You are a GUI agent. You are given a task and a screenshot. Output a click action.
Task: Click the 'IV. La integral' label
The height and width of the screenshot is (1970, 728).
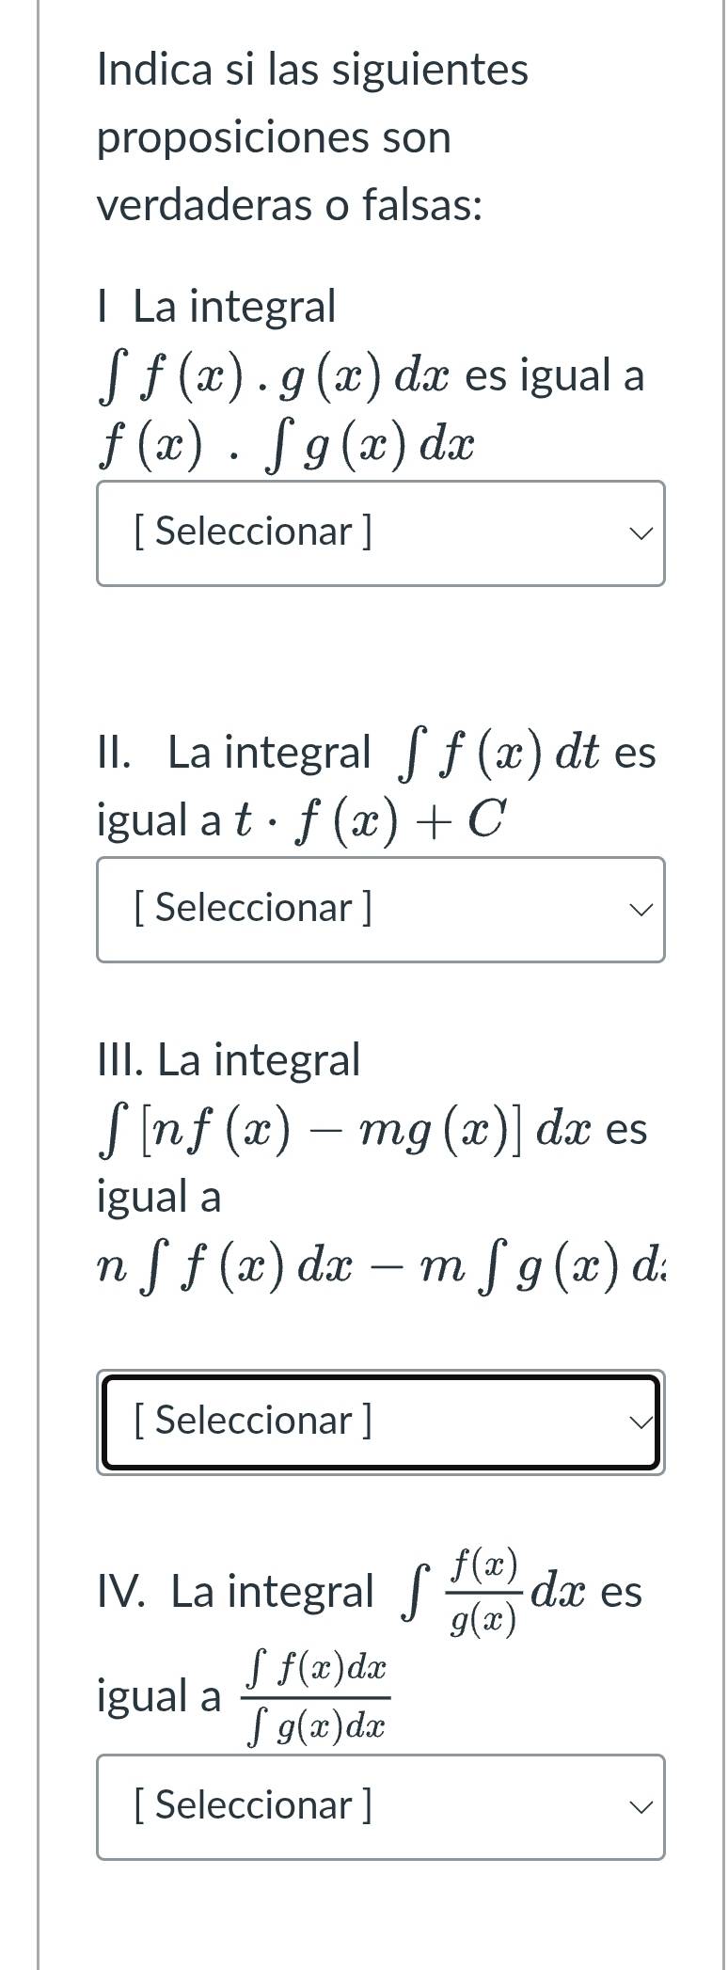[235, 1591]
